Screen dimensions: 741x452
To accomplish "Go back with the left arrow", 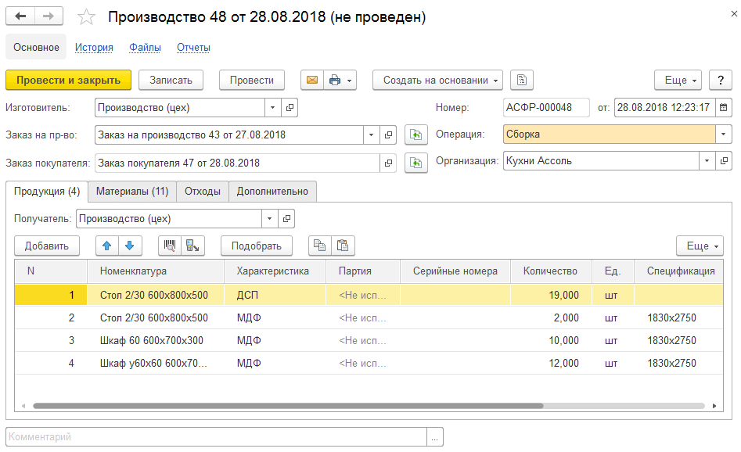I will (x=20, y=16).
